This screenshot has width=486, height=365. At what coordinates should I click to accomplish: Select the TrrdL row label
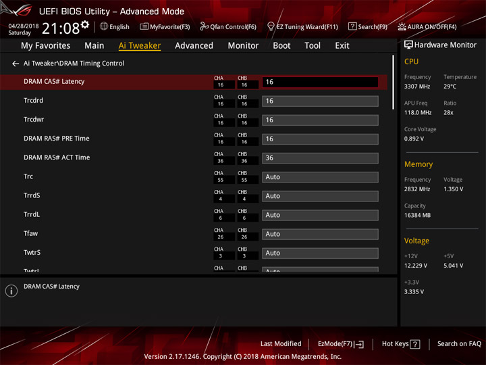(32, 214)
